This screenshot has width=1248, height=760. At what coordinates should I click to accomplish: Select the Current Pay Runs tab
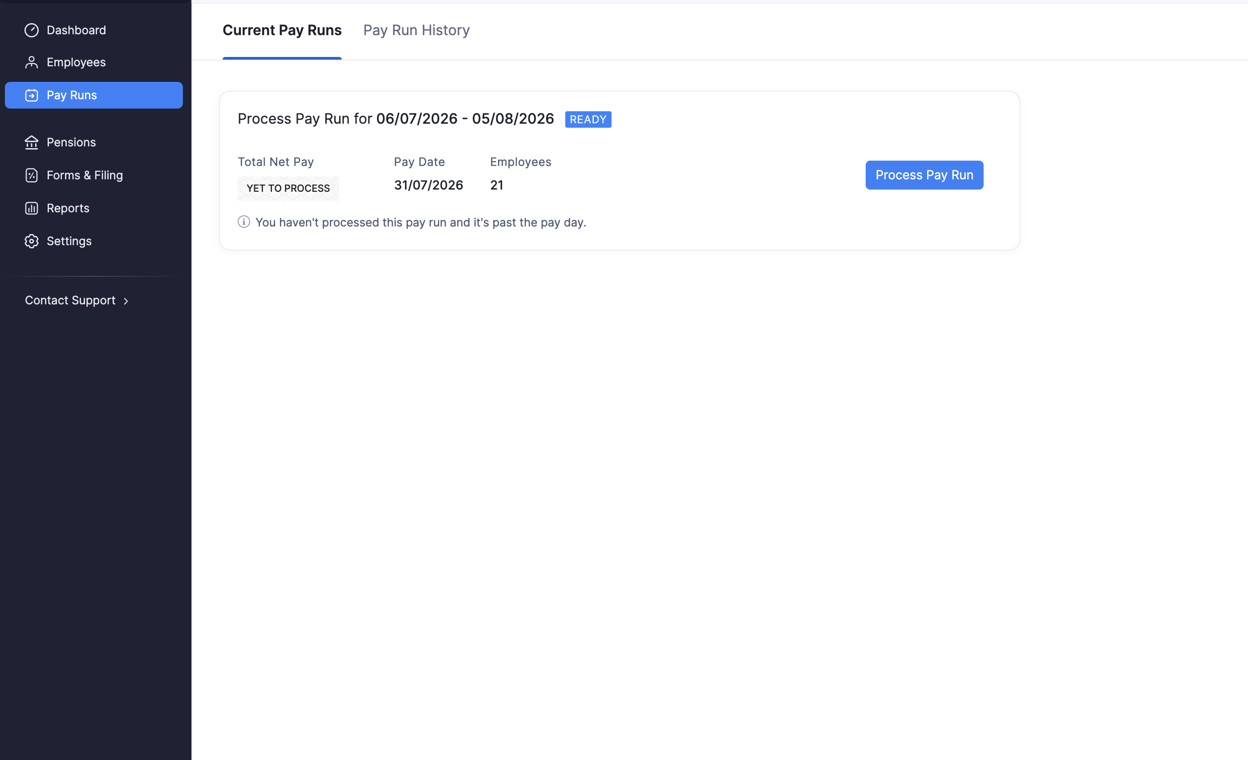(282, 30)
